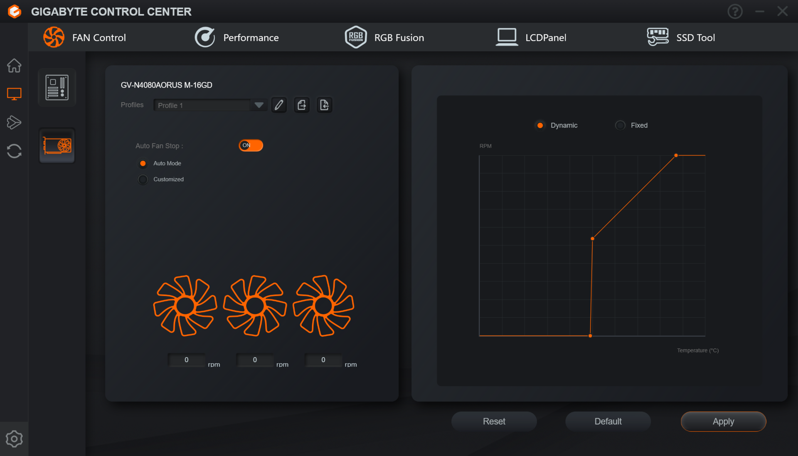The image size is (798, 456).
Task: Open the FAN Control tab
Action: tap(84, 37)
